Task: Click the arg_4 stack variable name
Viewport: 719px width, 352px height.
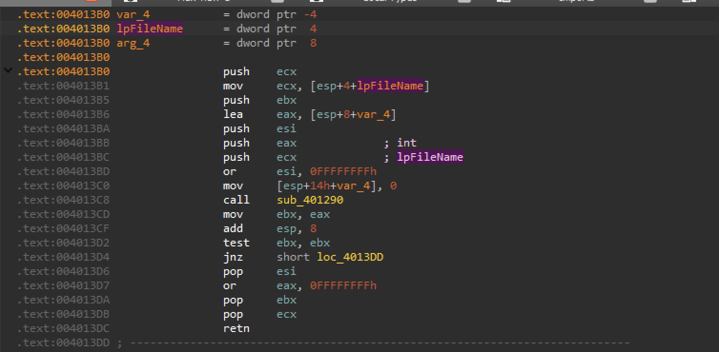Action: 133,43
